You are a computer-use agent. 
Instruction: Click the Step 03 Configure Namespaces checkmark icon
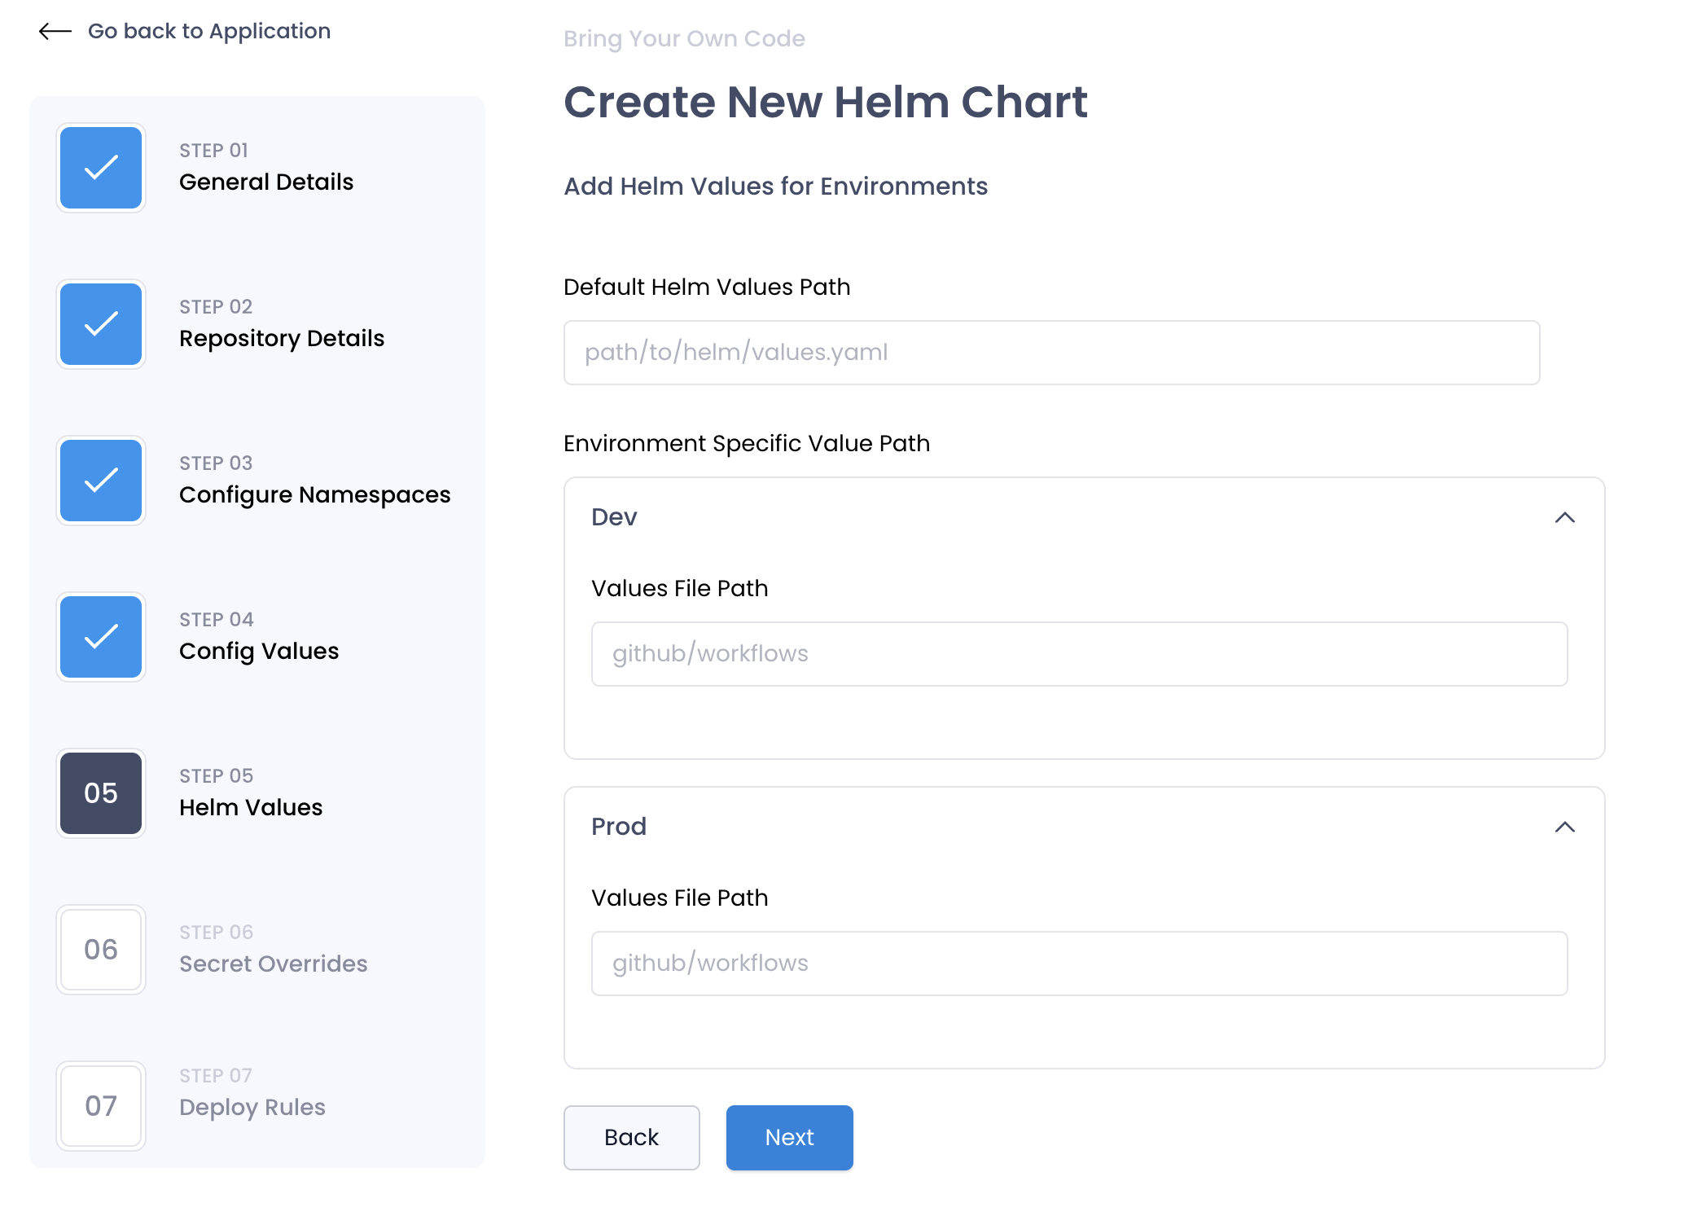pyautogui.click(x=101, y=481)
